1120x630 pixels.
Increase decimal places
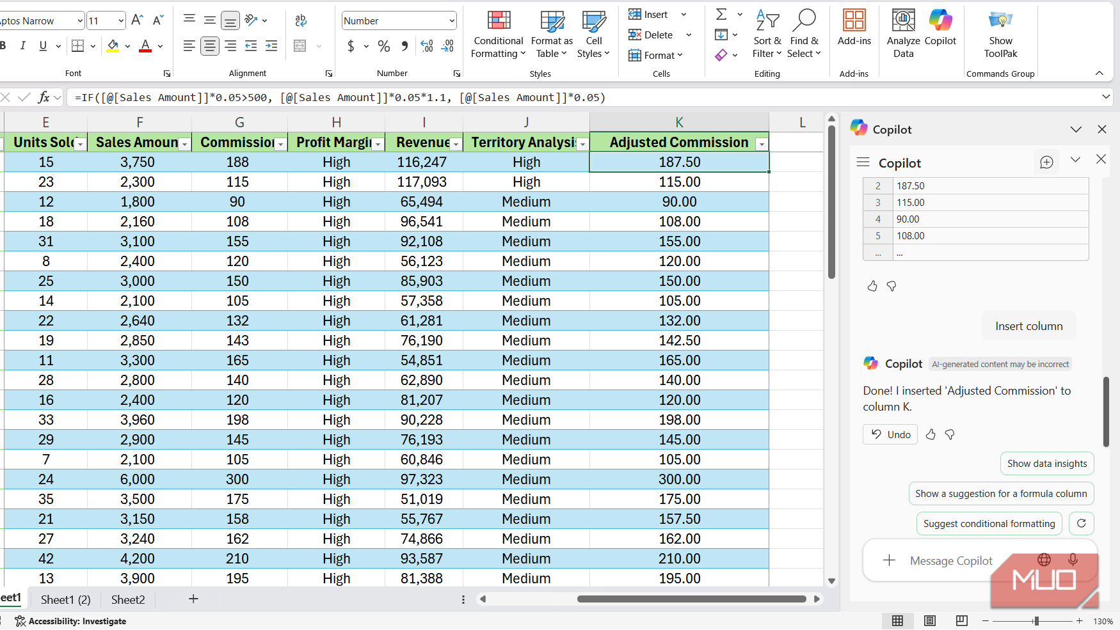coord(427,46)
